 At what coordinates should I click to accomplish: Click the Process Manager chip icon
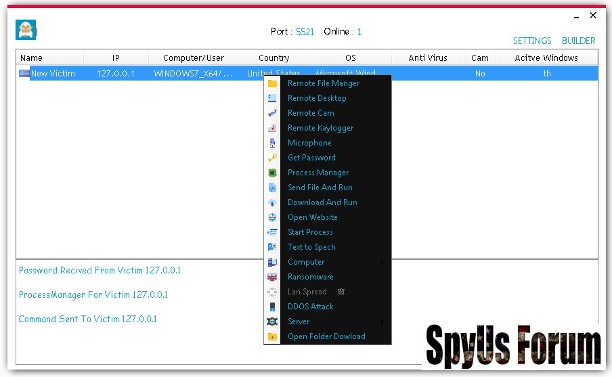click(272, 173)
